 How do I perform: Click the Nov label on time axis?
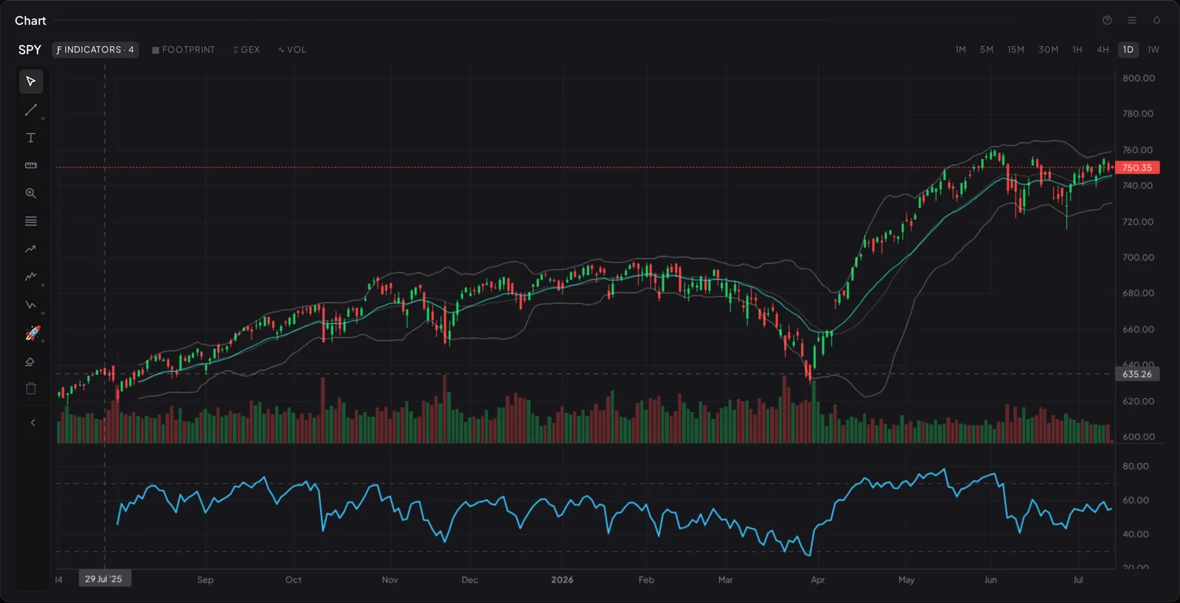(390, 580)
